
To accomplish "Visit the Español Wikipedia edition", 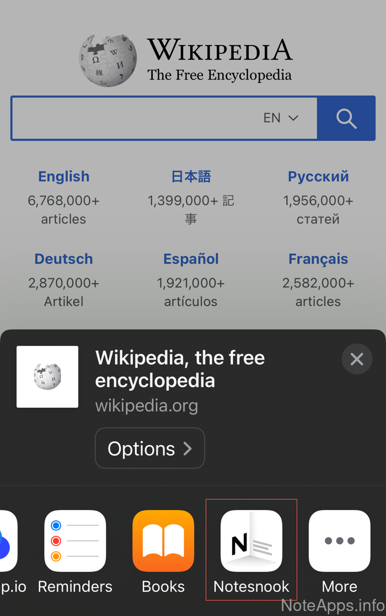I will 191,259.
